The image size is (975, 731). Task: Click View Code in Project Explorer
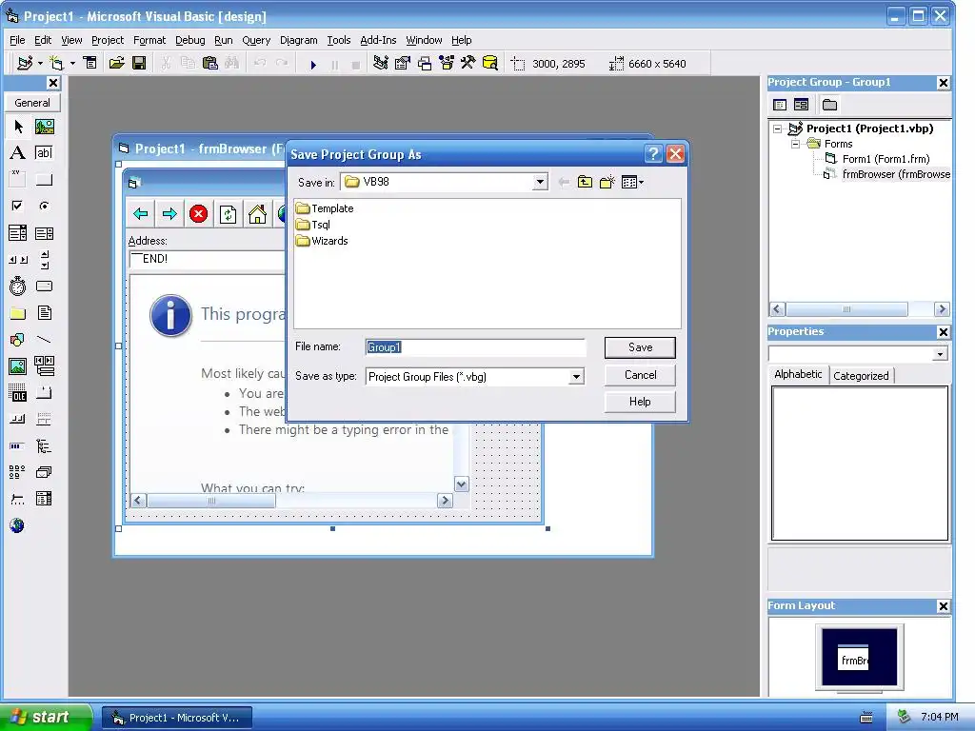coord(780,105)
